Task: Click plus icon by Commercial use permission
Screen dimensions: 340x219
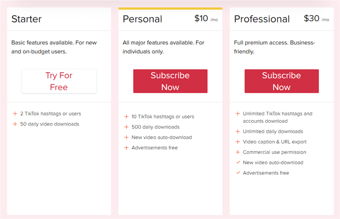Action: (238, 152)
